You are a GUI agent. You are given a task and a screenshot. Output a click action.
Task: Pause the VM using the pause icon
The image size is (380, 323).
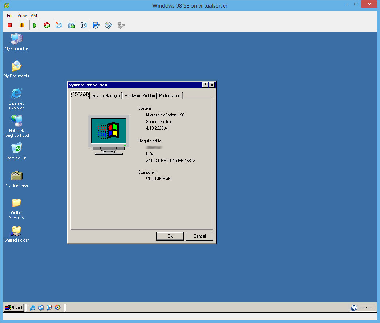(x=22, y=25)
